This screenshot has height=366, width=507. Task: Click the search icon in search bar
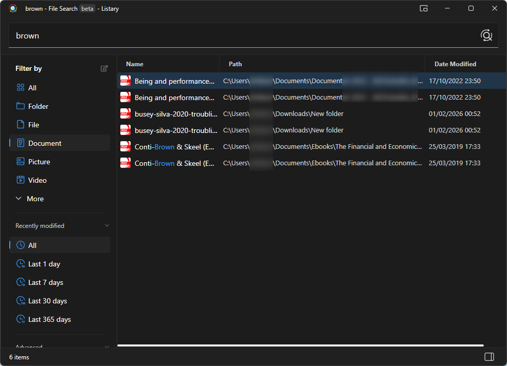click(486, 35)
